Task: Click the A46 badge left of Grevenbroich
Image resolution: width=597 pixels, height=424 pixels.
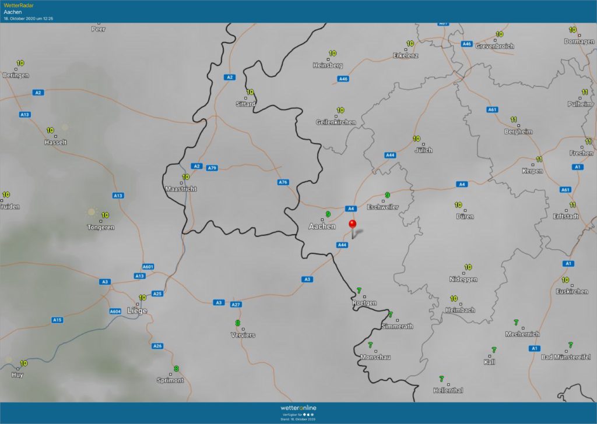Action: 467,44
